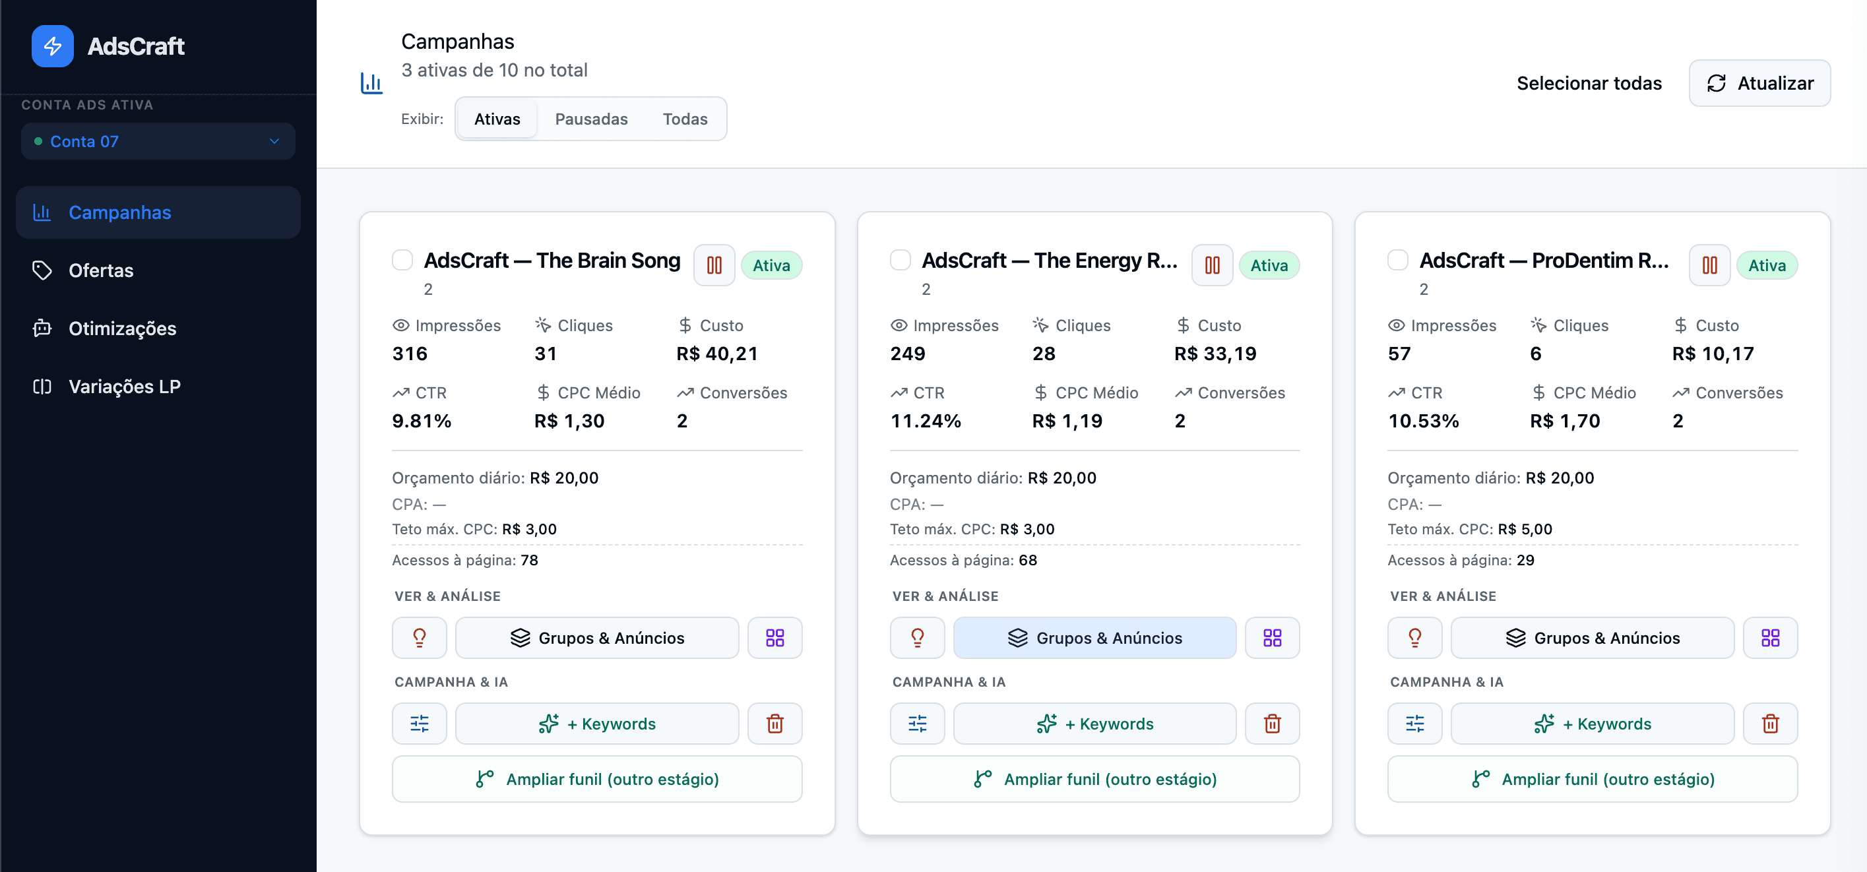Click the Atualizar refresh button

pyautogui.click(x=1759, y=83)
